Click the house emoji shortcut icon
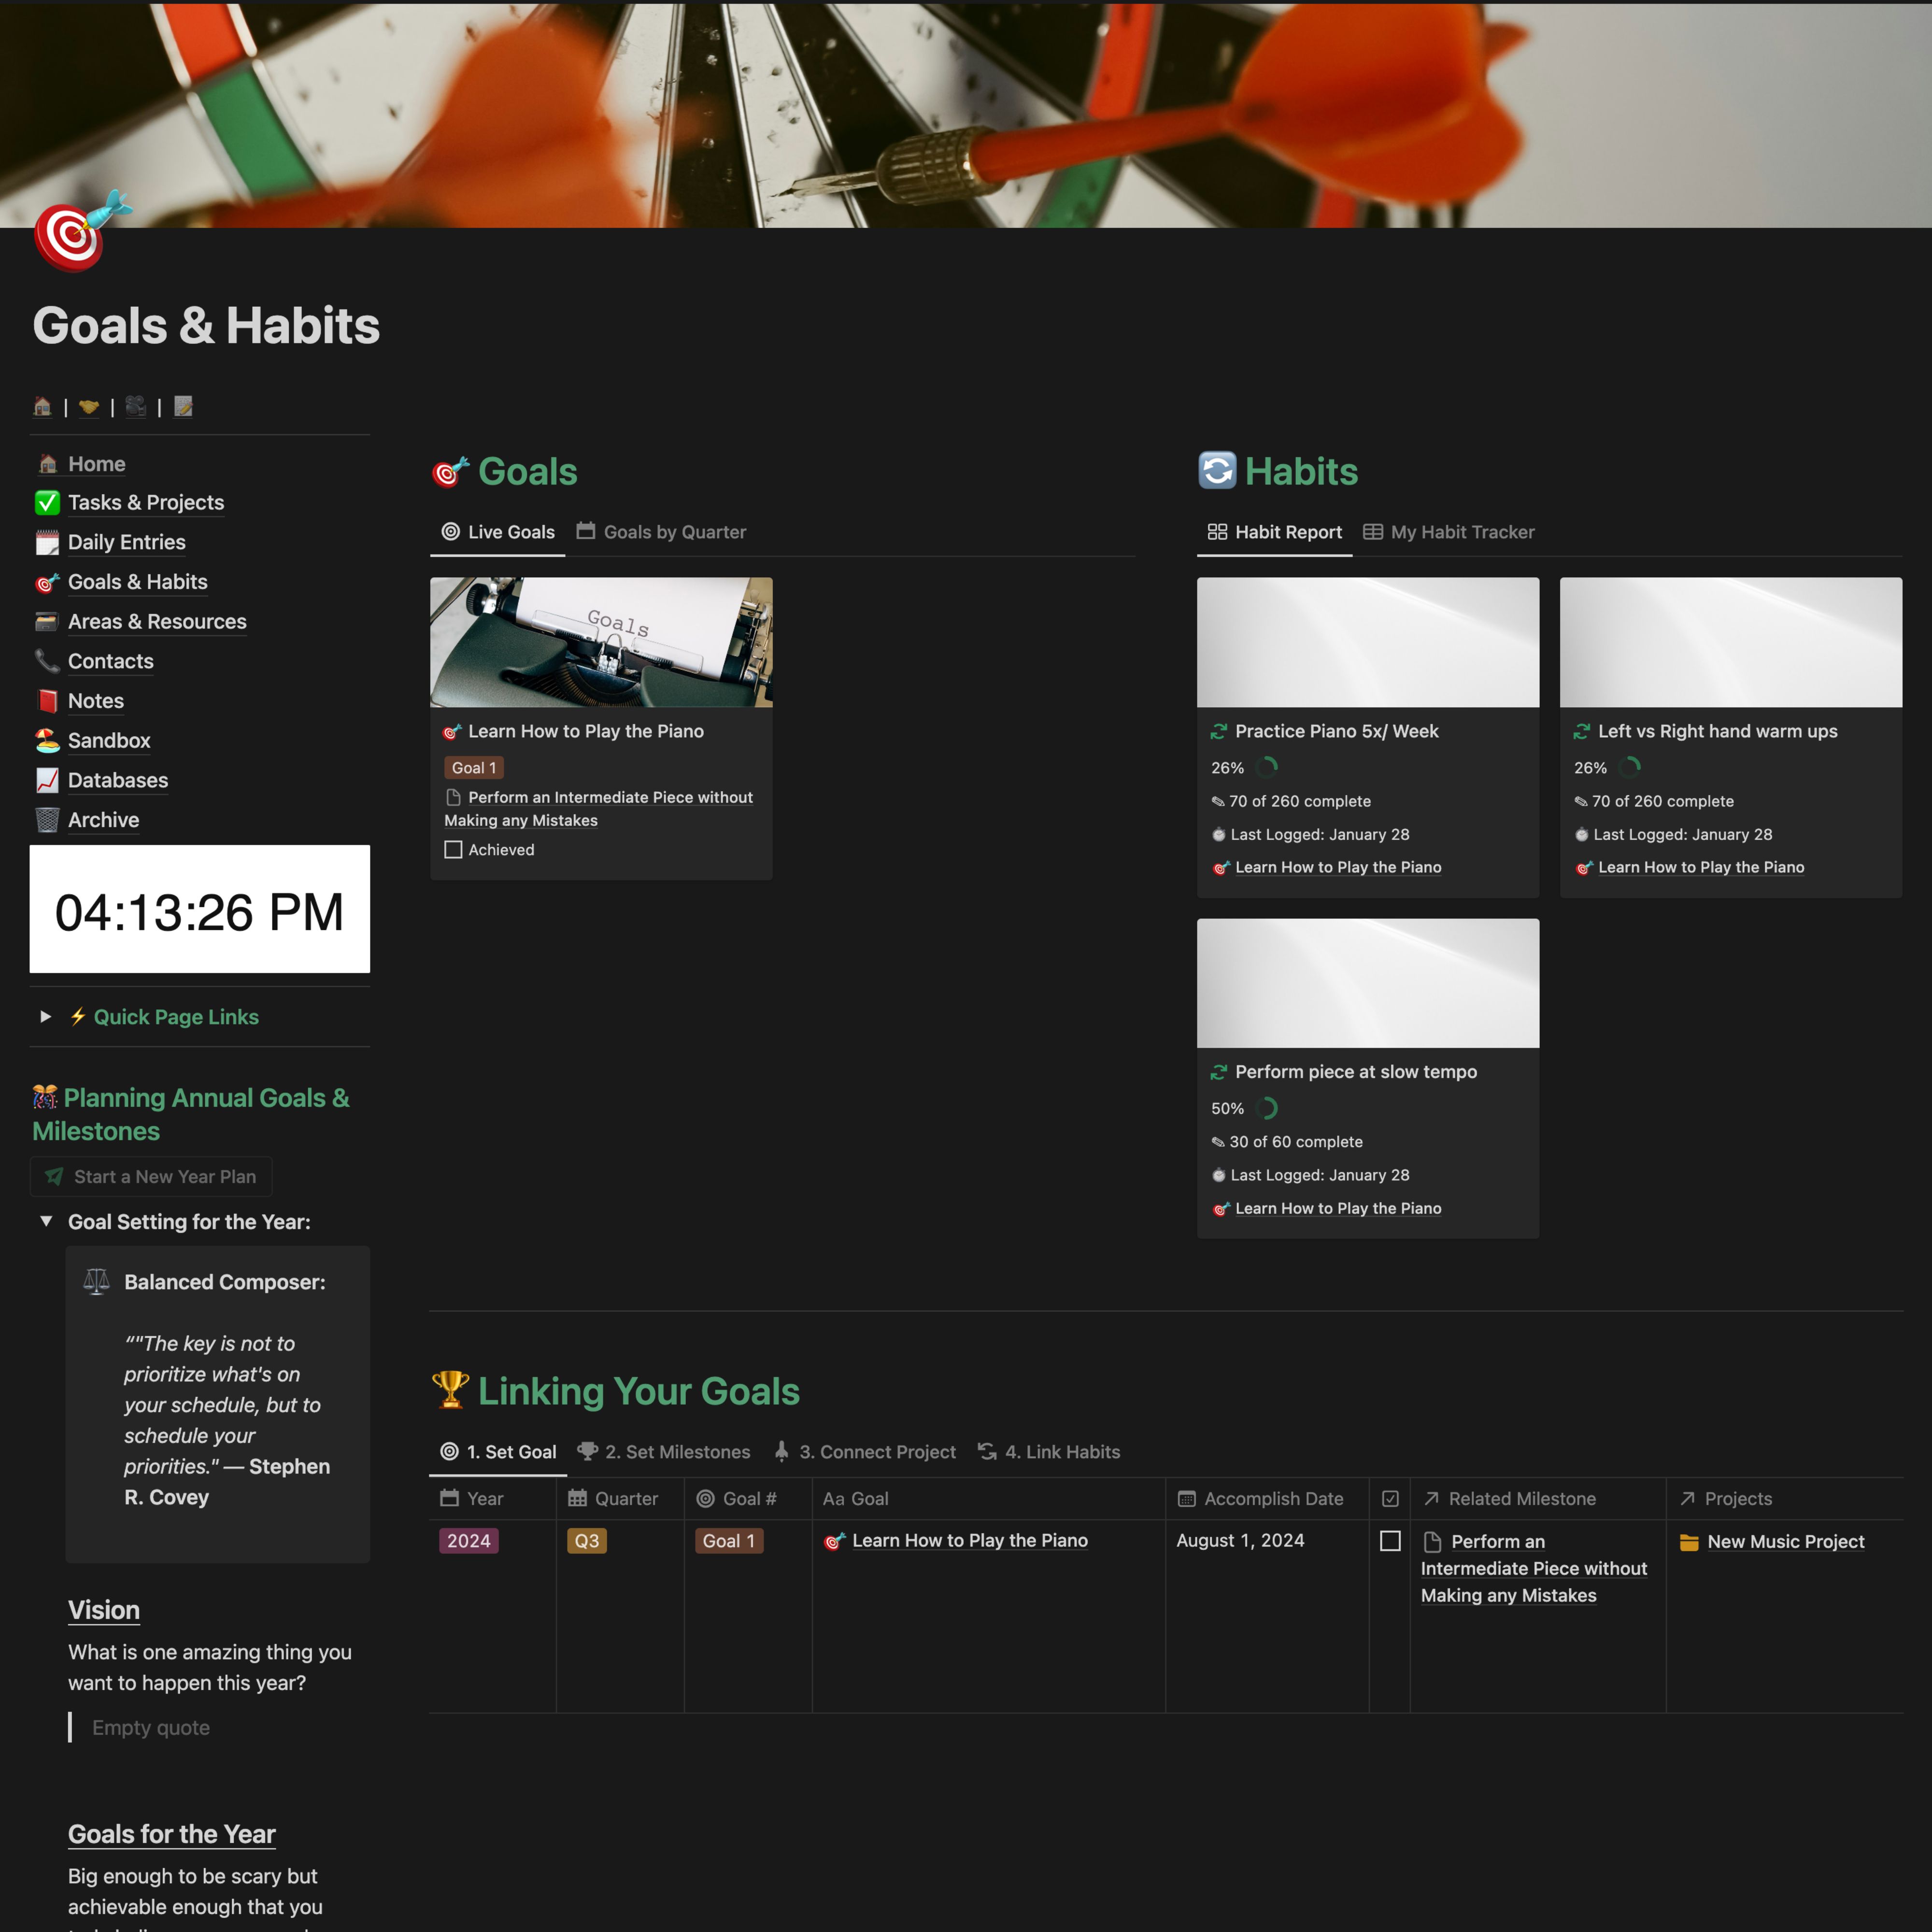The image size is (1932, 1932). (42, 406)
